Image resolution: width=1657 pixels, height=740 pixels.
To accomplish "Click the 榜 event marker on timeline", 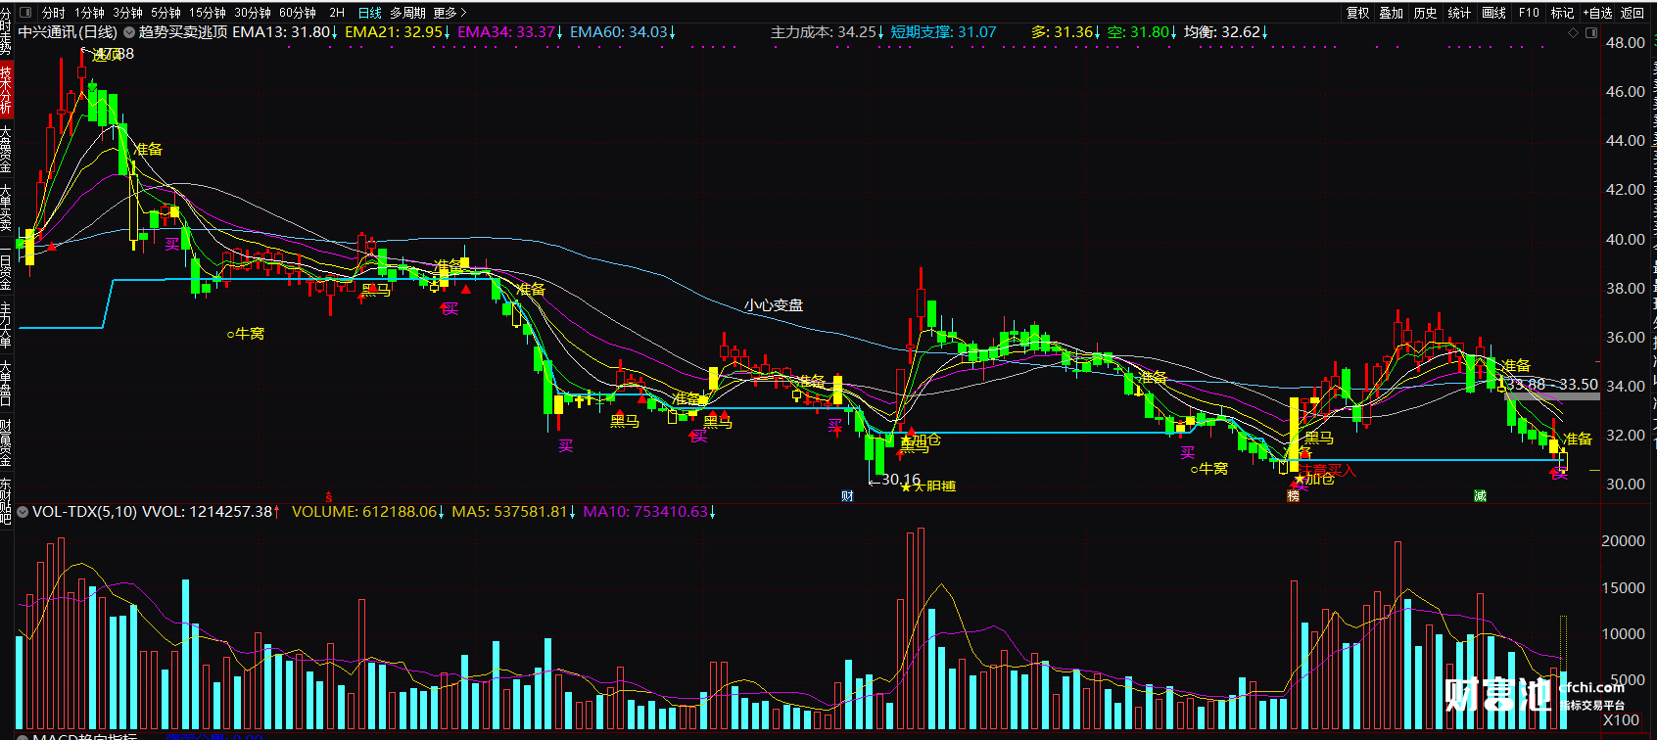I will 1293,496.
